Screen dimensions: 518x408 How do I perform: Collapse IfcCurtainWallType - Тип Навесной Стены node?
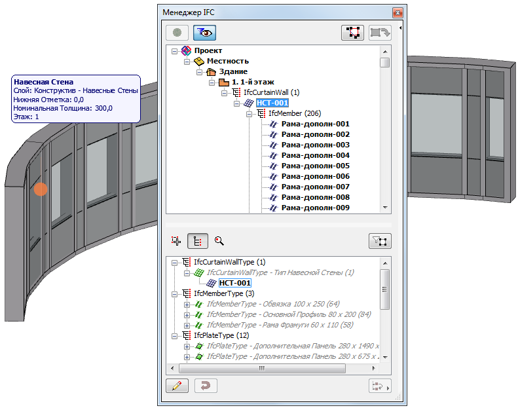coord(187,274)
